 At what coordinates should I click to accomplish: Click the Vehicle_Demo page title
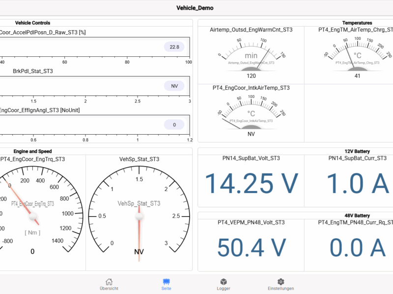[195, 8]
